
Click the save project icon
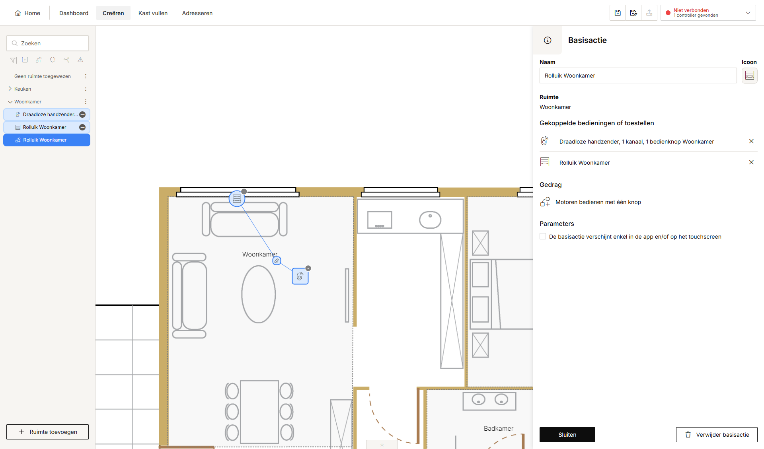click(618, 13)
